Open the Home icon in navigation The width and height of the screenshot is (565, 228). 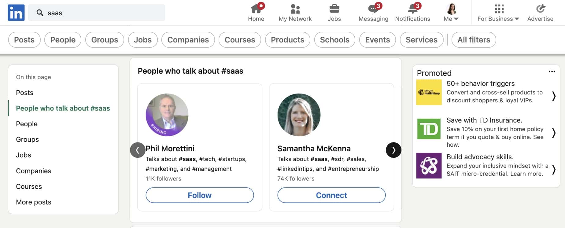pos(256,9)
